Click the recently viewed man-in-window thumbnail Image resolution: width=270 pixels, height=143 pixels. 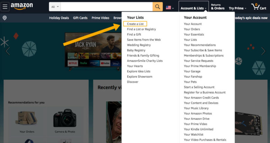pyautogui.click(x=114, y=122)
